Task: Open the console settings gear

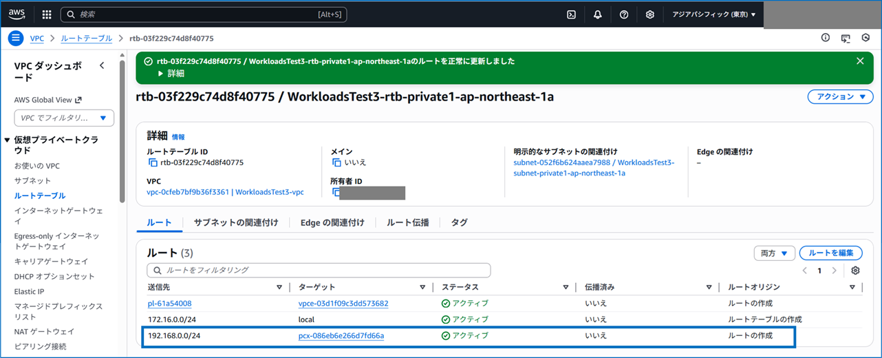Action: coord(649,14)
